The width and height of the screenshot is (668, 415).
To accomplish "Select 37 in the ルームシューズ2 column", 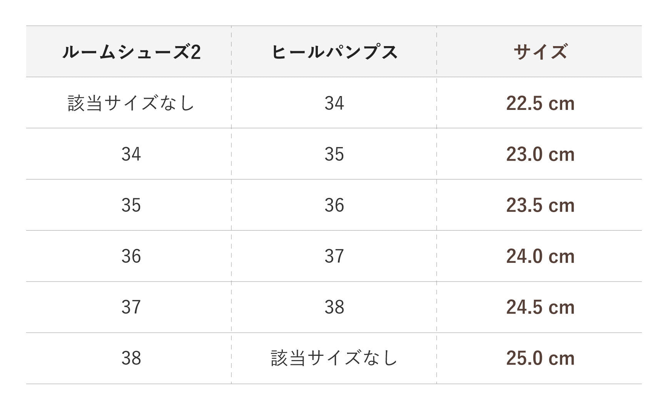I will pos(131,307).
